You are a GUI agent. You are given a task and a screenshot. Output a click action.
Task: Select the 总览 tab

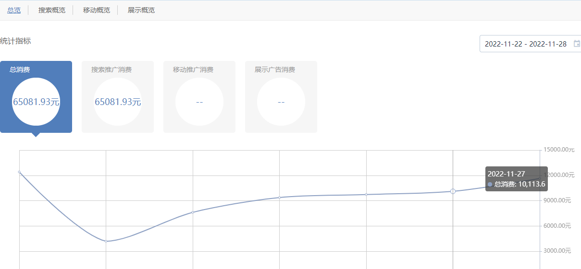14,10
